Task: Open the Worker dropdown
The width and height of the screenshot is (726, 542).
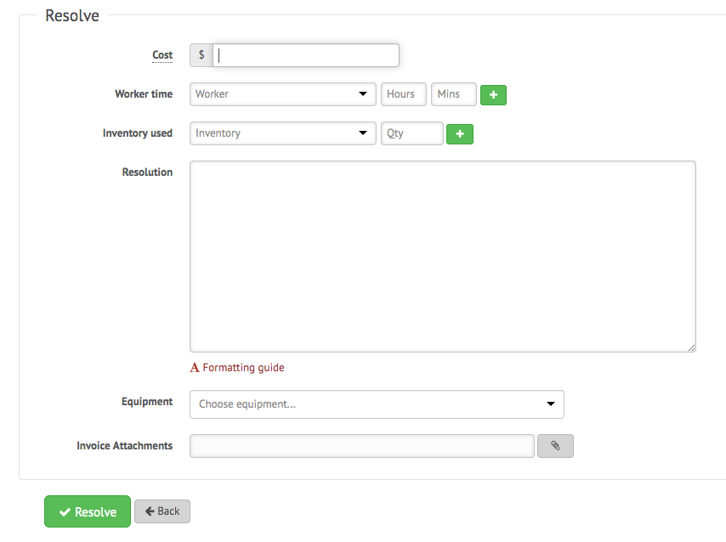Action: [x=282, y=94]
